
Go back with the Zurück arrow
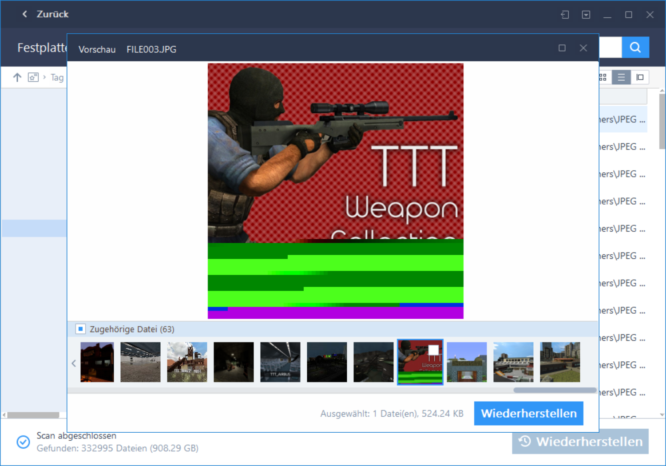[25, 14]
